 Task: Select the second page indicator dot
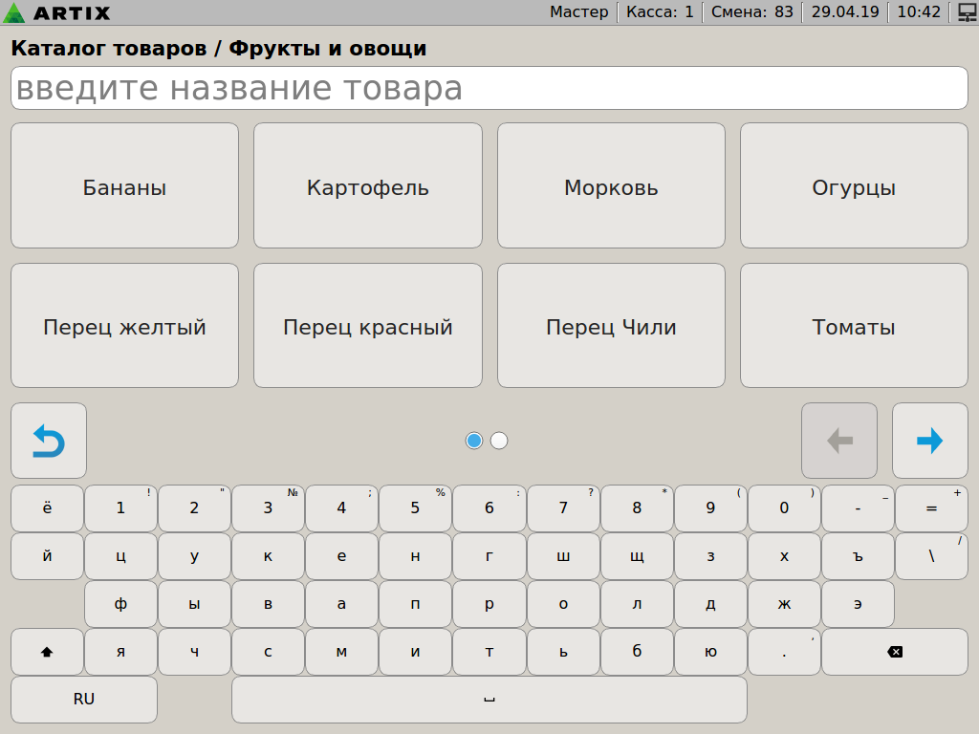tap(499, 441)
